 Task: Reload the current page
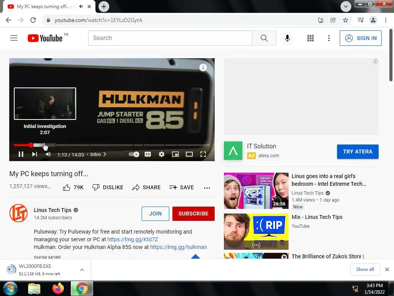point(33,20)
